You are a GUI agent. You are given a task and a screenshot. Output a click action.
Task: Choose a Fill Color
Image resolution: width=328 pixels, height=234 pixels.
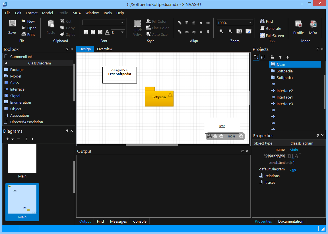pos(156,21)
